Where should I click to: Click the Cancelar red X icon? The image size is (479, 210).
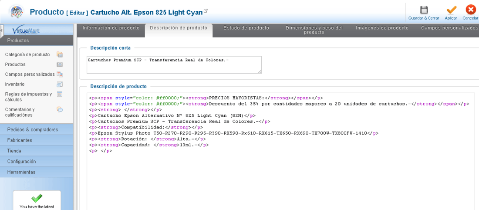[x=470, y=10]
